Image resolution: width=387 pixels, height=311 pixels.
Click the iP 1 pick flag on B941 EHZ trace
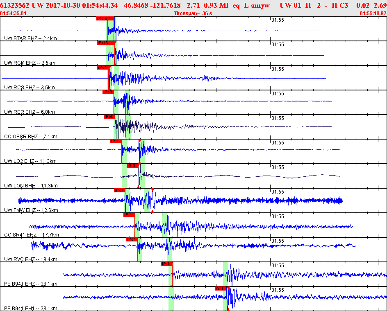(x=167, y=264)
